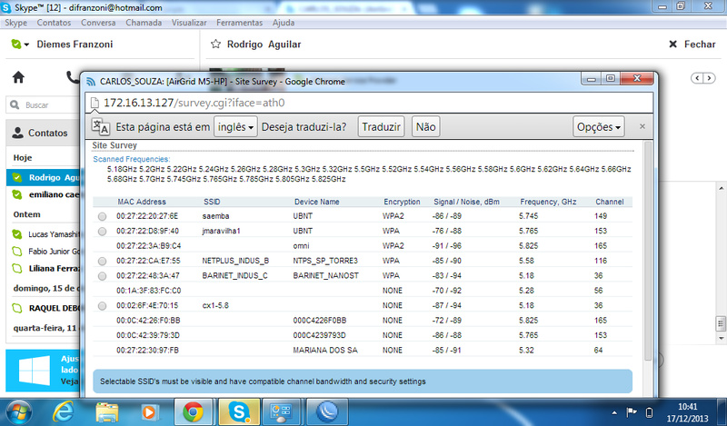
Task: Click the translate icon in Chrome bar
Action: pyautogui.click(x=101, y=126)
